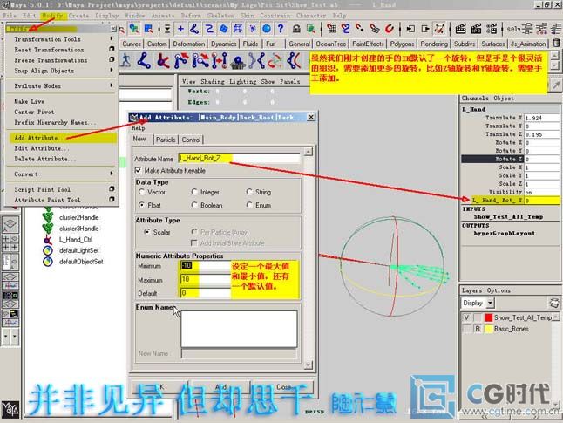
Task: Click the Translate X value field in the Channel Box
Action: (541, 118)
